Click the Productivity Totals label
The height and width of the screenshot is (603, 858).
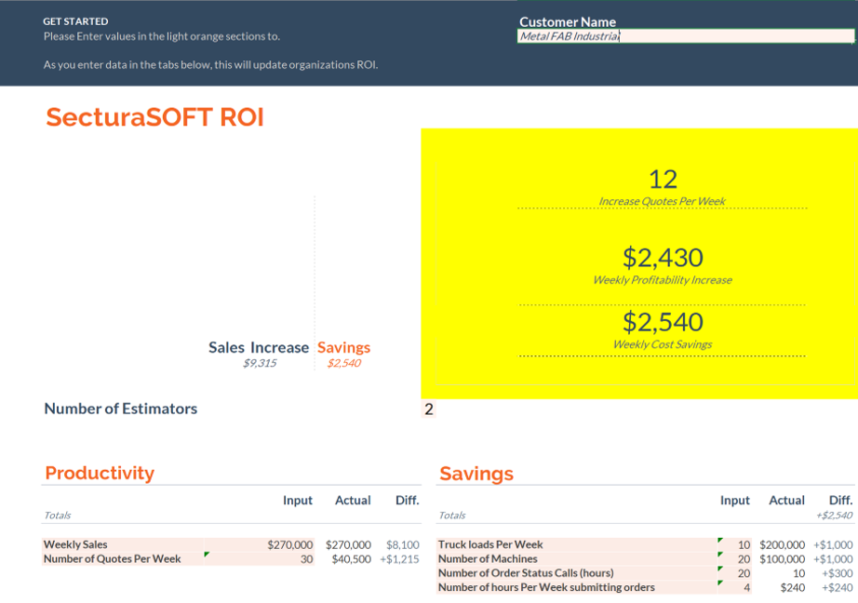click(58, 516)
